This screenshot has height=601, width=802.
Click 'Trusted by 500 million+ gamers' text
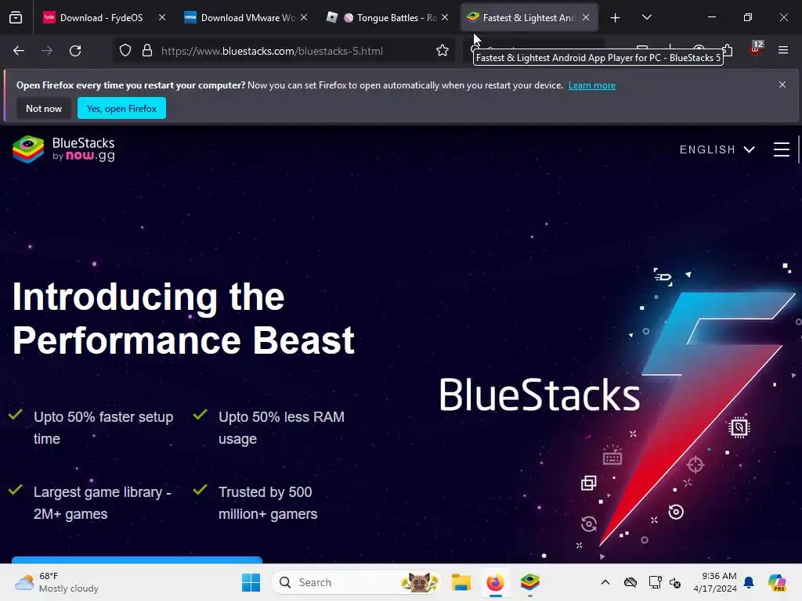(x=268, y=503)
